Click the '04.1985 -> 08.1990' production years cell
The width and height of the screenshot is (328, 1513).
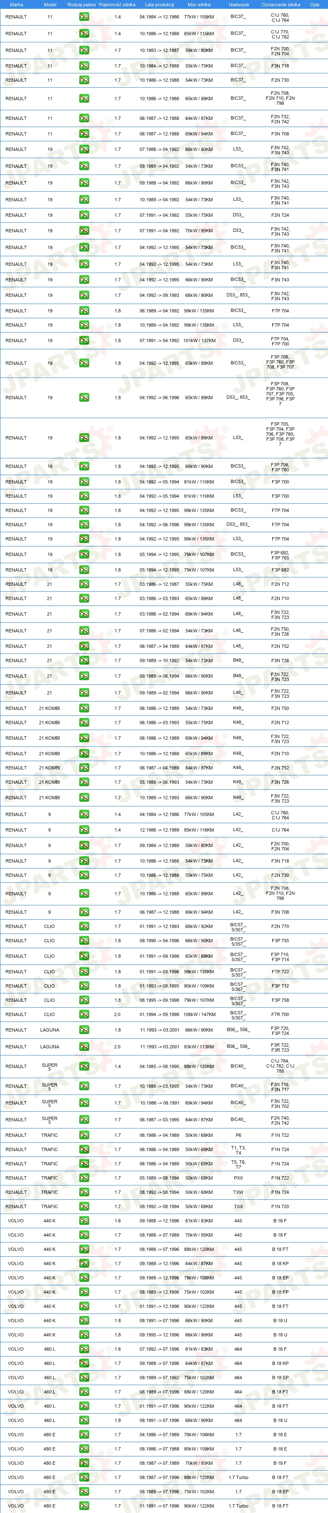(159, 1066)
